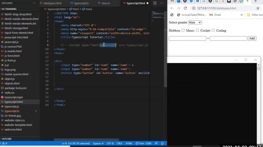Change language mode from HTML

coord(129,143)
